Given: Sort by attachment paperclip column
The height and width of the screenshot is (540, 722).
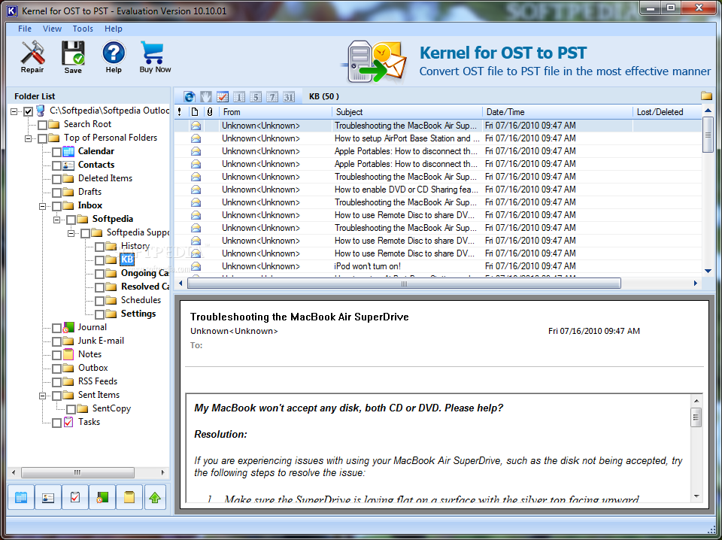Looking at the screenshot, I should (x=210, y=112).
